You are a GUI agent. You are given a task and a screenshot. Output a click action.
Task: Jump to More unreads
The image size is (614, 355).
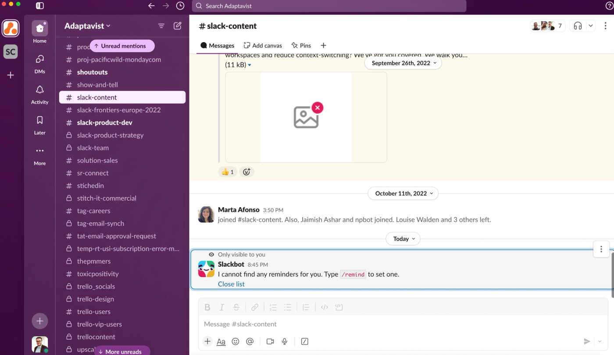[122, 351]
